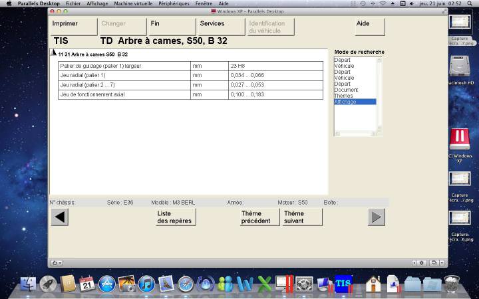Select highlighted Affichage in search mode list
The width and height of the screenshot is (479, 299).
click(x=355, y=102)
